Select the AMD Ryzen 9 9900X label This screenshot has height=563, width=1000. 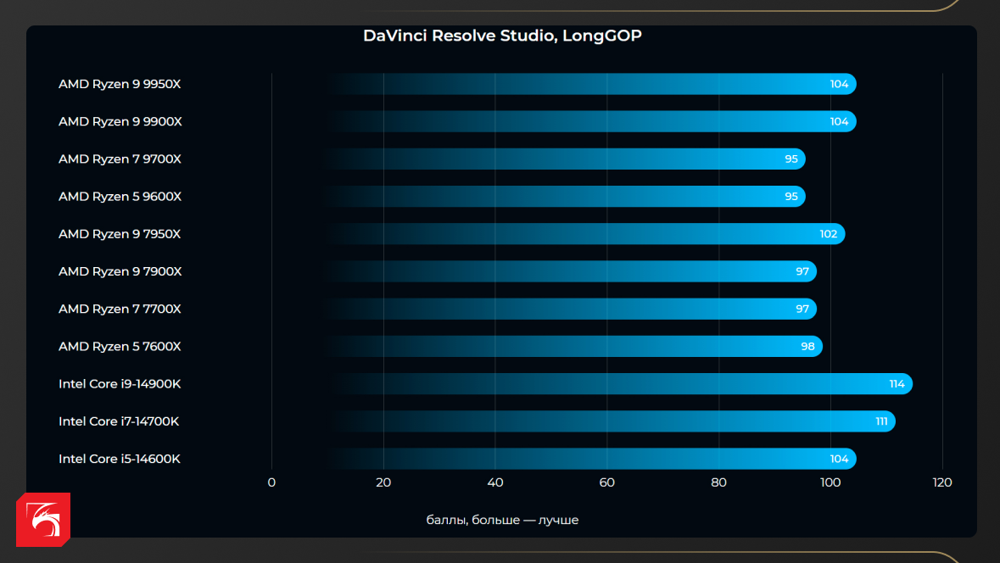coord(120,122)
